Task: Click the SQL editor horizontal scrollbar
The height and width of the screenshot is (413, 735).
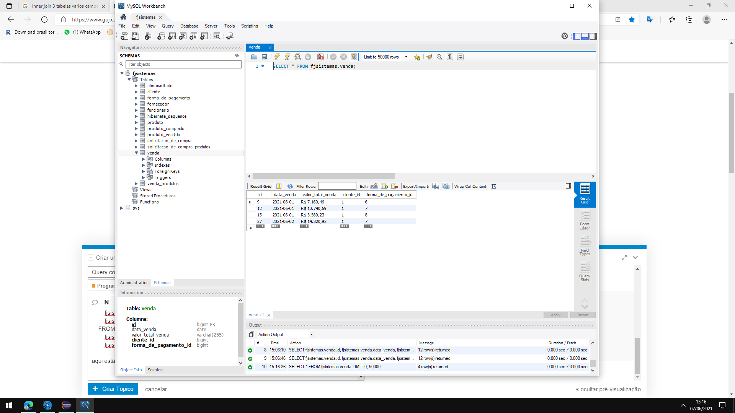Action: point(323,176)
